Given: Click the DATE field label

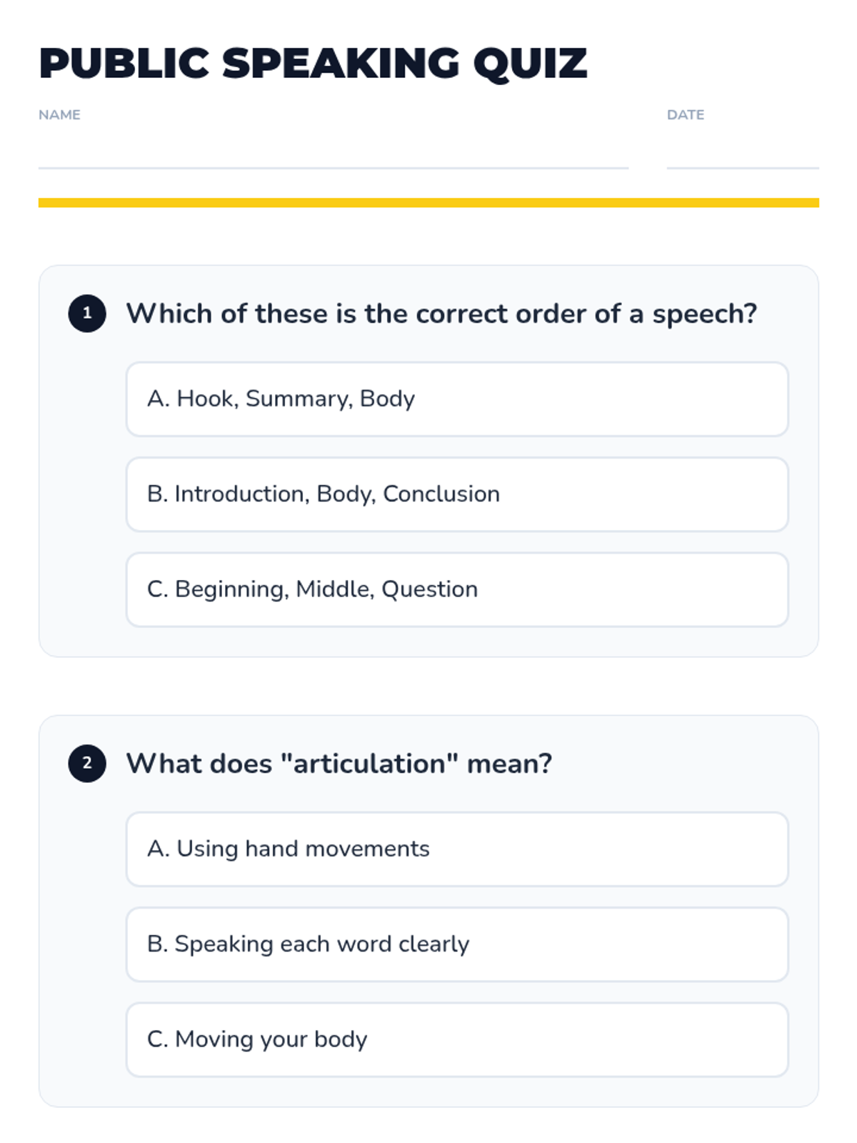Looking at the screenshot, I should click(686, 115).
